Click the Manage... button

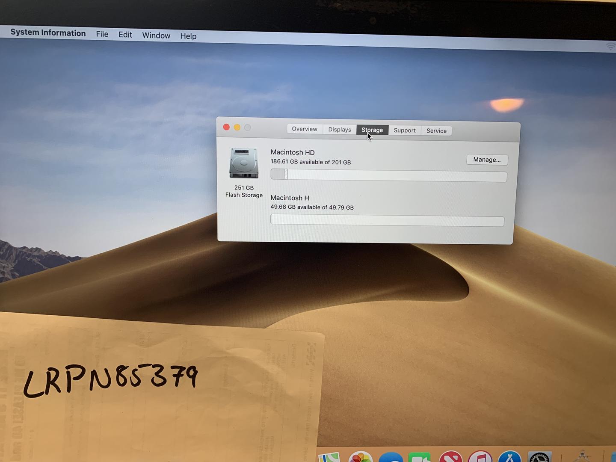point(487,160)
